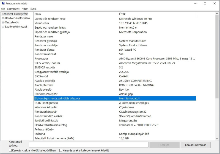Select the Alaplap gyártója row

(115, 81)
